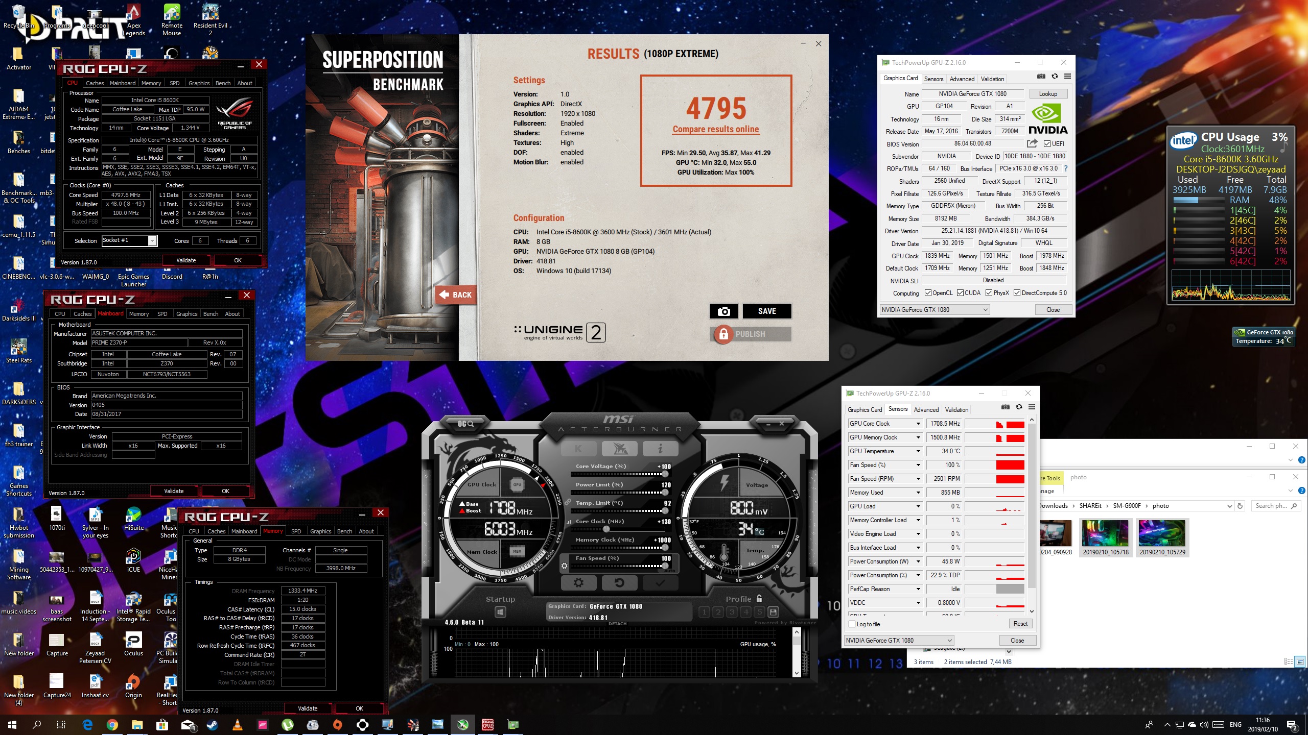Click Reset in GPU-Z sensors window
This screenshot has width=1308, height=735.
coord(1020,624)
